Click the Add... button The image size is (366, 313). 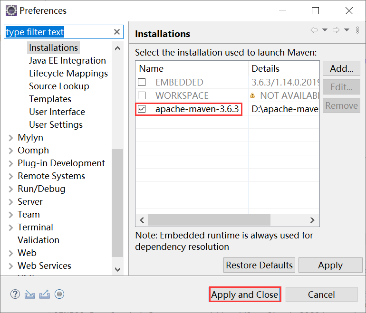tap(341, 68)
